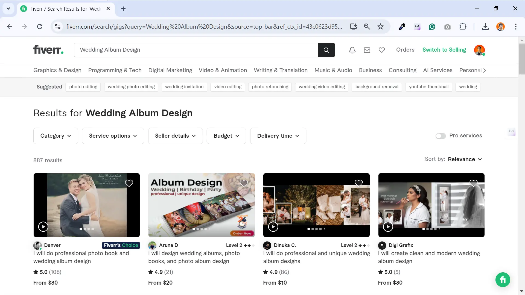Play Denver's gig video

(x=43, y=227)
